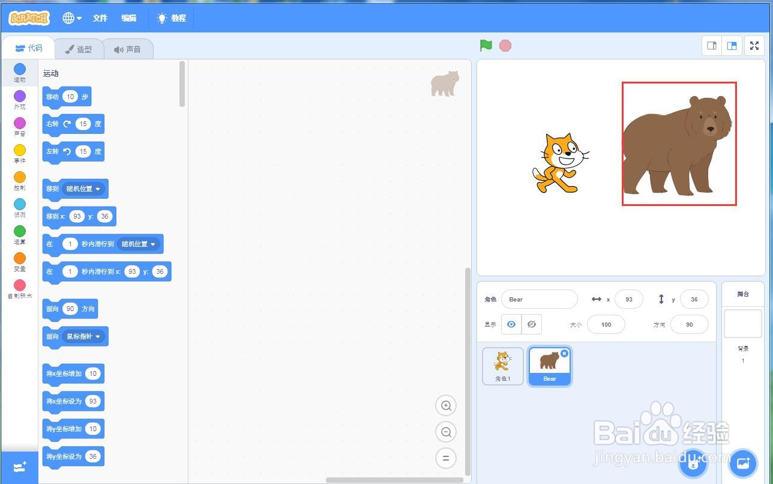
Task: Select the stage backdrop thumbnail
Action: point(742,324)
